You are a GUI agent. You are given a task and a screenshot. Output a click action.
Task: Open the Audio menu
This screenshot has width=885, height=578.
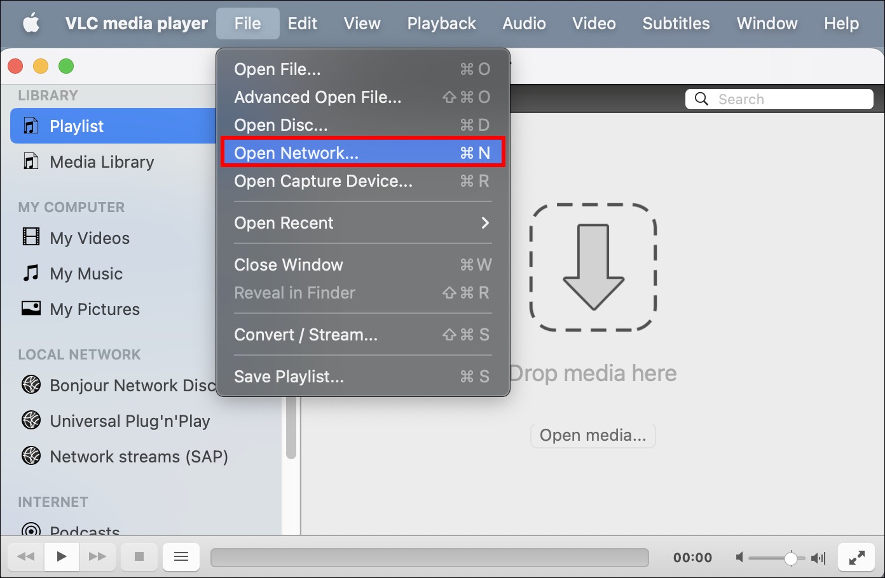click(x=524, y=24)
